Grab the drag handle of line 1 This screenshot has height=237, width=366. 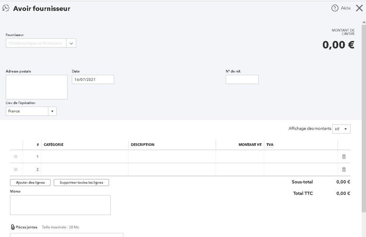(16, 157)
